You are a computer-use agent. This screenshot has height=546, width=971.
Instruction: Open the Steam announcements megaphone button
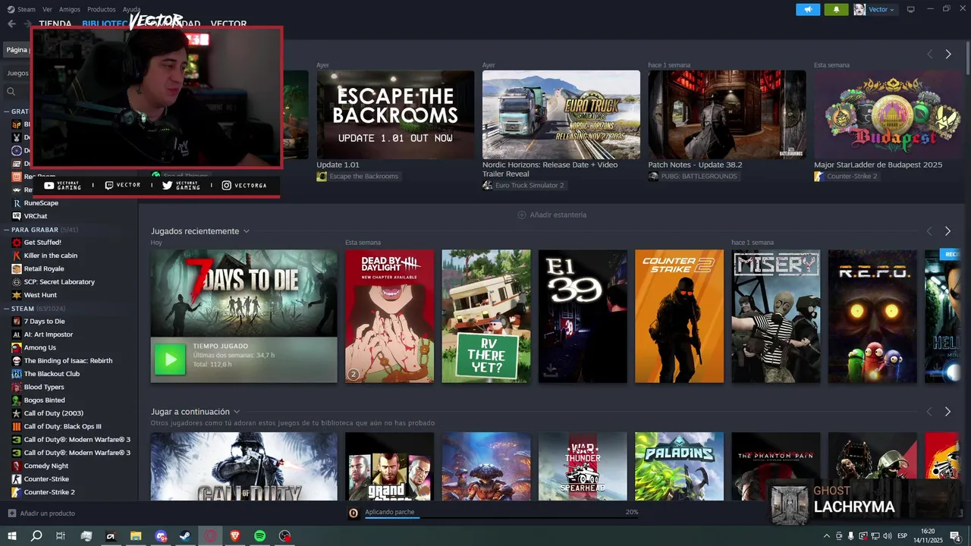[x=808, y=9]
